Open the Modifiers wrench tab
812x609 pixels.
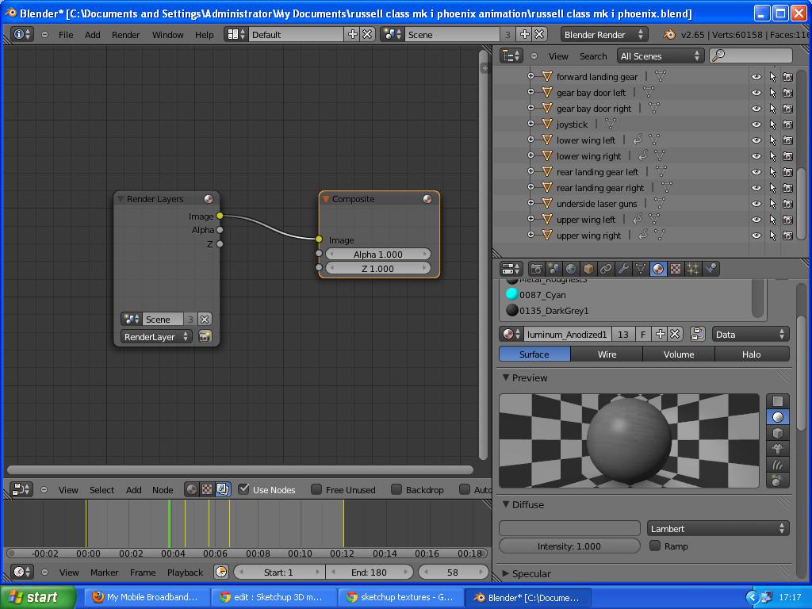click(623, 269)
